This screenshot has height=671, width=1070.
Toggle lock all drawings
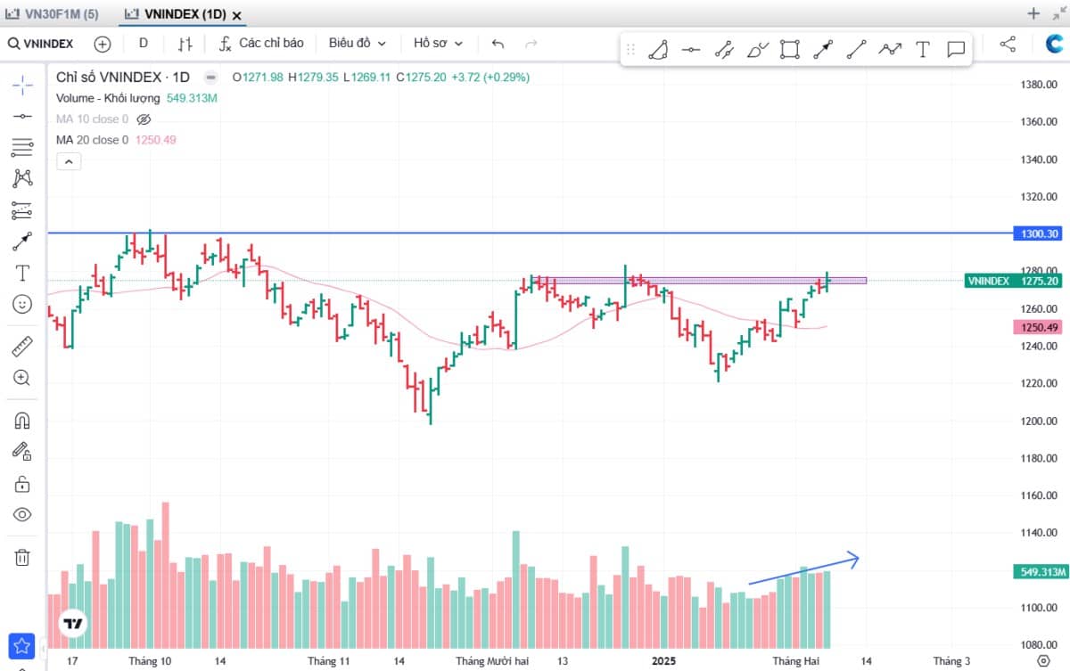(x=22, y=483)
